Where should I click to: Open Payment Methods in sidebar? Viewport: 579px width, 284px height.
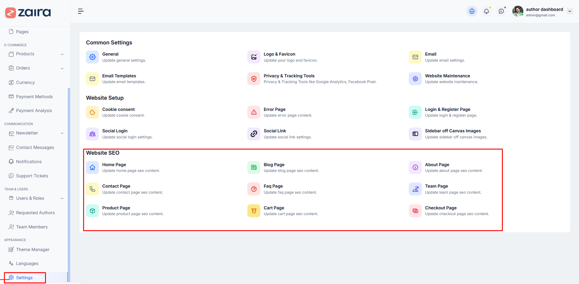34,97
